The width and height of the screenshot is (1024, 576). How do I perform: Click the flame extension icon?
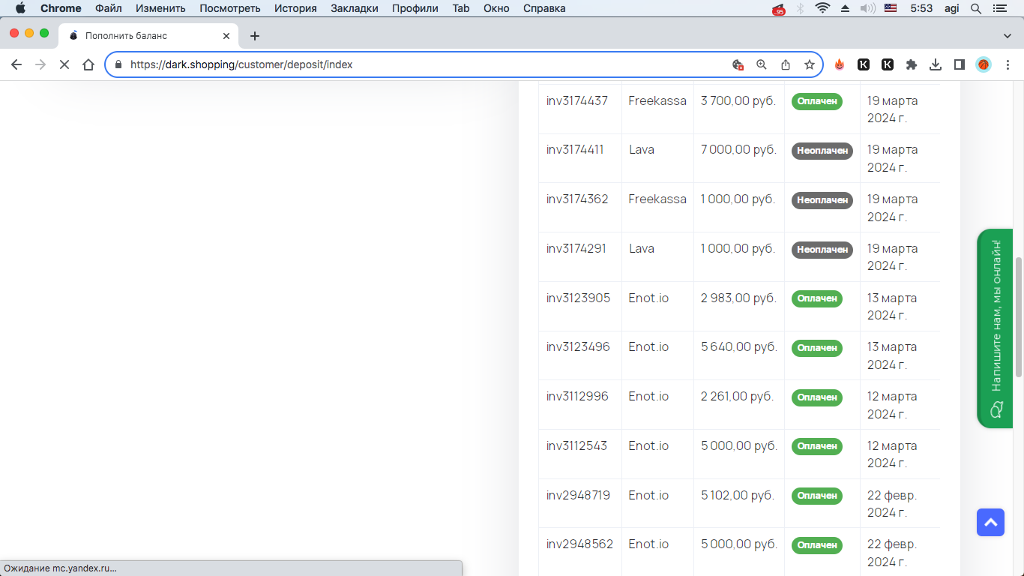[x=840, y=64]
